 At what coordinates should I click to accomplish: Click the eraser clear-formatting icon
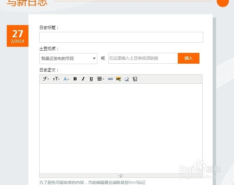pyautogui.click(x=127, y=79)
